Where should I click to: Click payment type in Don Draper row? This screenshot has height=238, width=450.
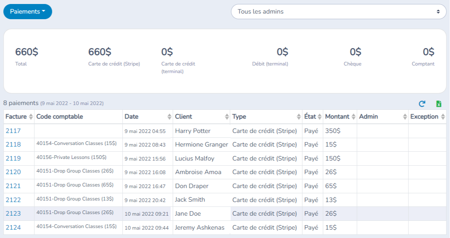pos(264,186)
